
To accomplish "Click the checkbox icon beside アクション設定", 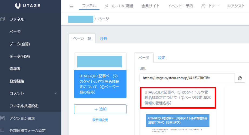I will (3, 118).
